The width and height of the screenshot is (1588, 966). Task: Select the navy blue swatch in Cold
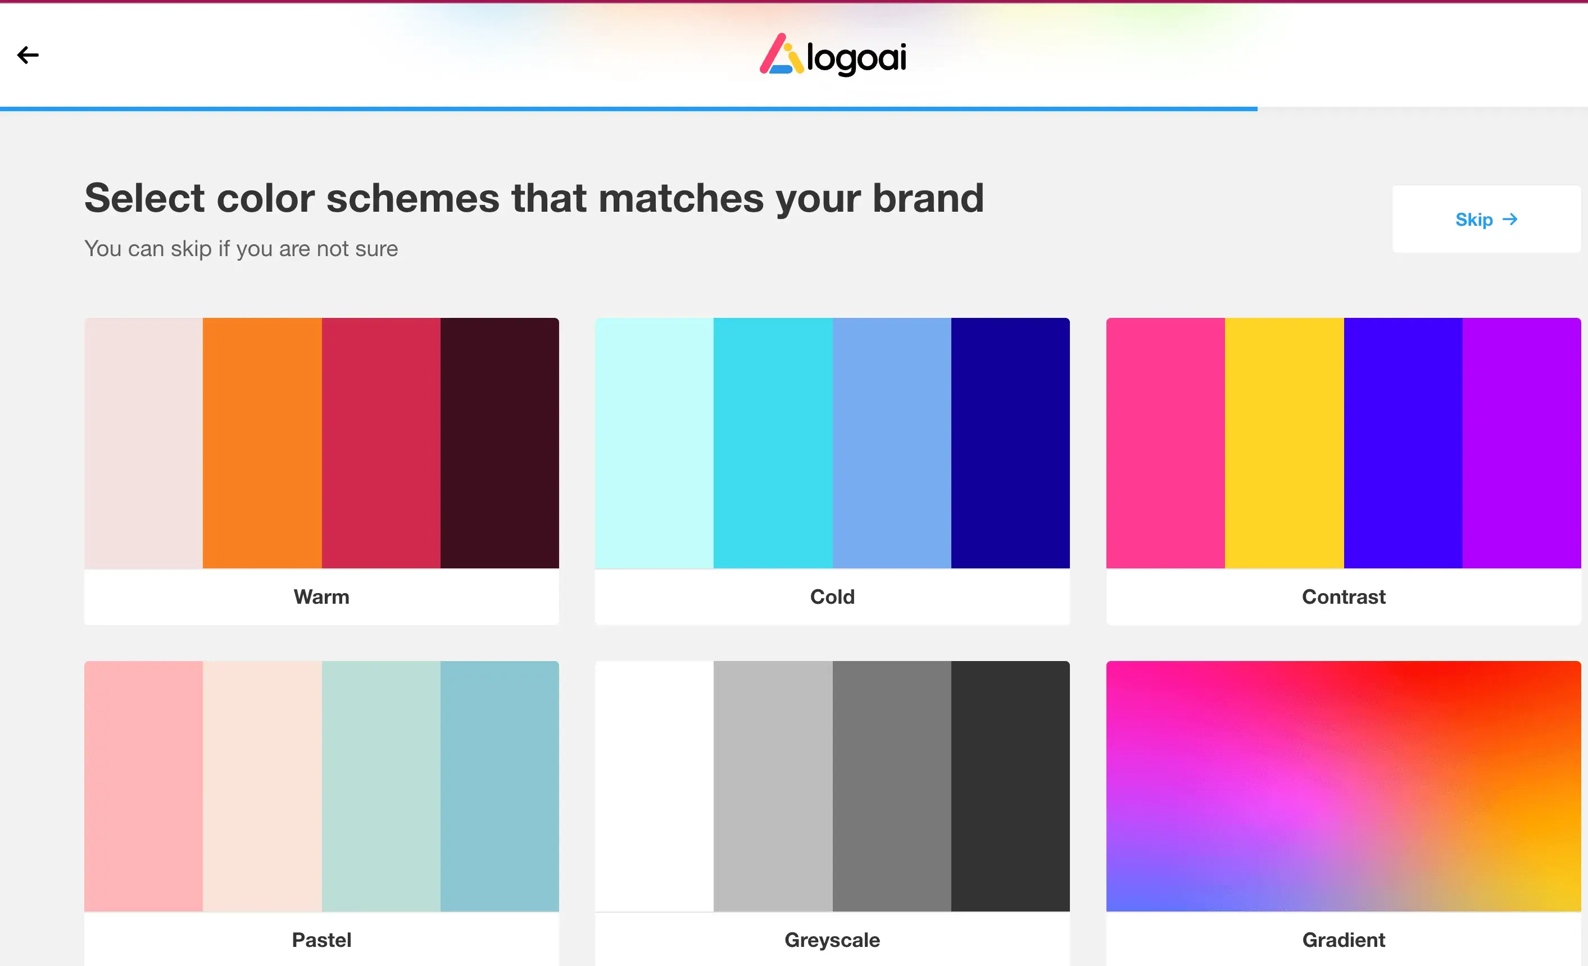coord(1010,443)
